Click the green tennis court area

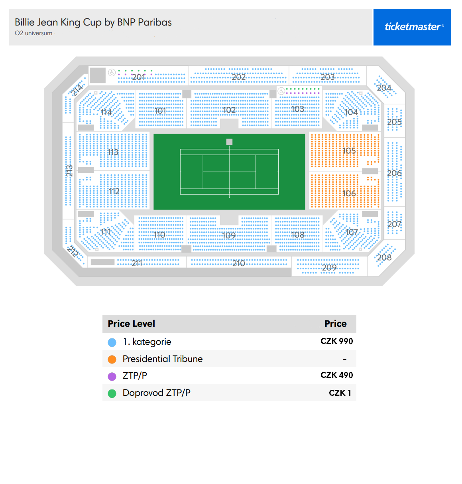[x=229, y=172]
